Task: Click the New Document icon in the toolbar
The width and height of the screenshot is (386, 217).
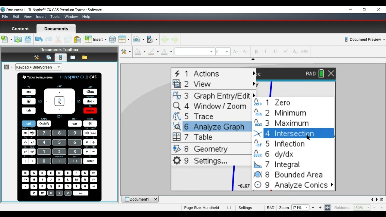Action: [5, 39]
